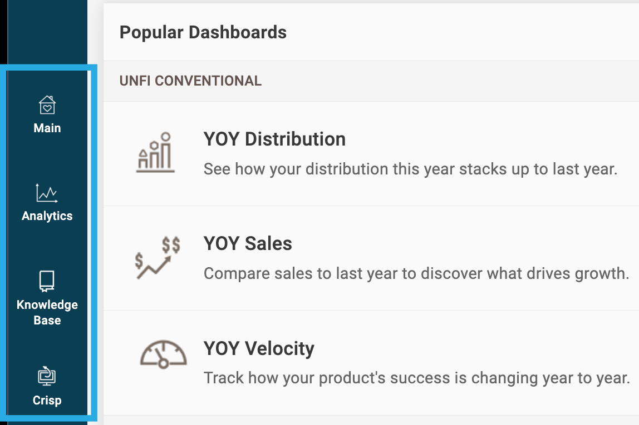This screenshot has width=639, height=425.
Task: Go to Main in the sidebar
Action: [47, 128]
